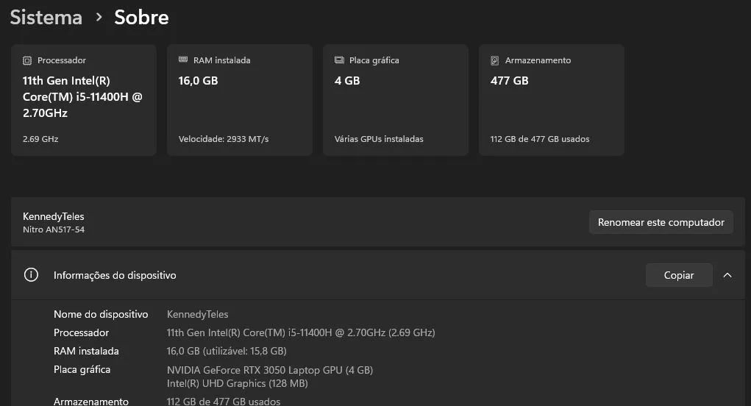Click processor value with (2.69 GHz)

tap(301, 332)
